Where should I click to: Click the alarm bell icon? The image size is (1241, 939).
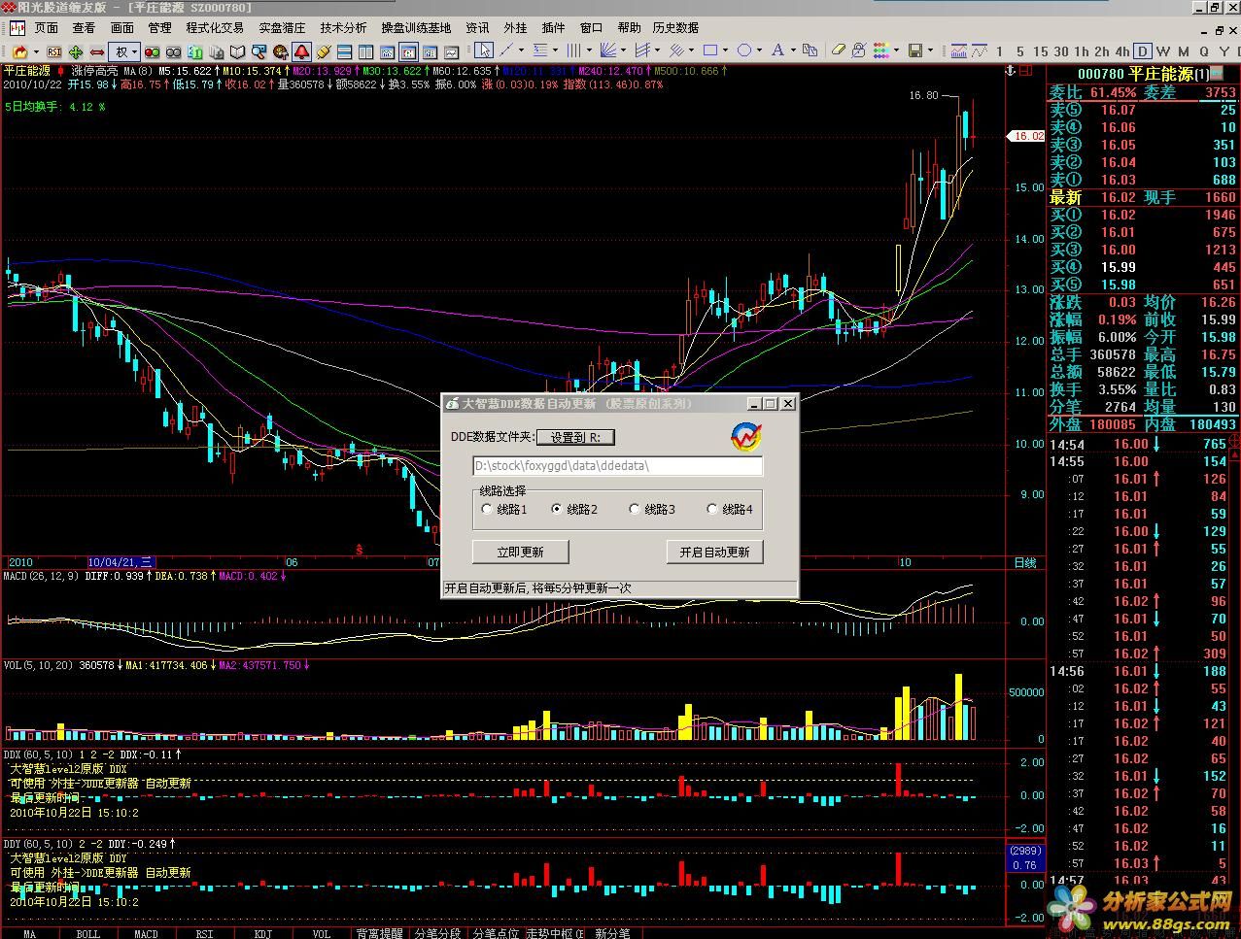(x=301, y=51)
